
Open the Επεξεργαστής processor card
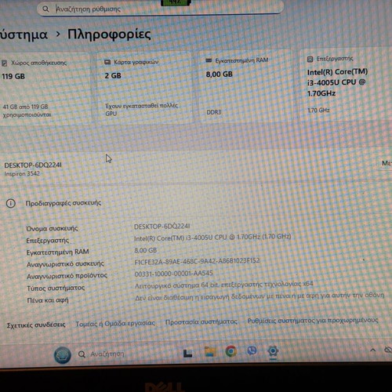346,84
